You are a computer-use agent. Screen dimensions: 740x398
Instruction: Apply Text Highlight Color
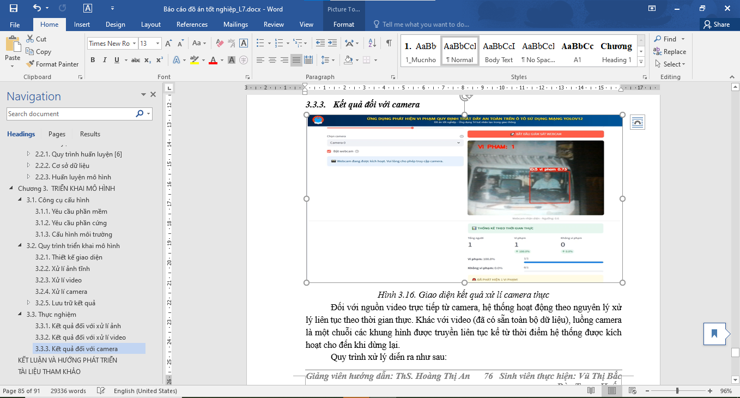pos(195,60)
